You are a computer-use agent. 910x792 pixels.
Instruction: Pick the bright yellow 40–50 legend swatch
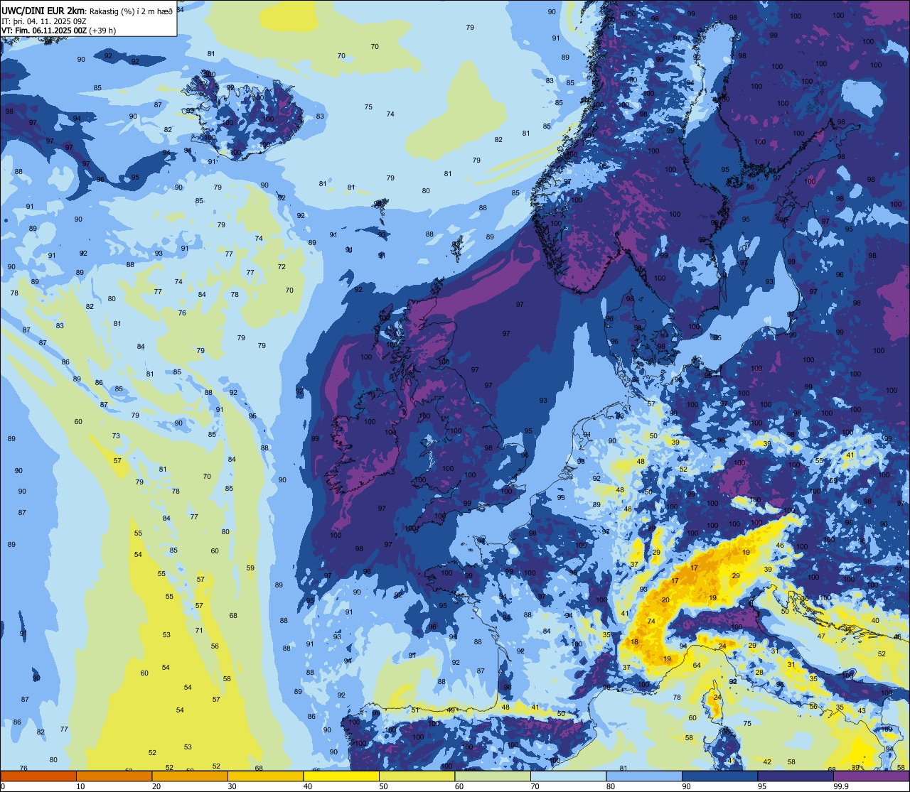[341, 776]
